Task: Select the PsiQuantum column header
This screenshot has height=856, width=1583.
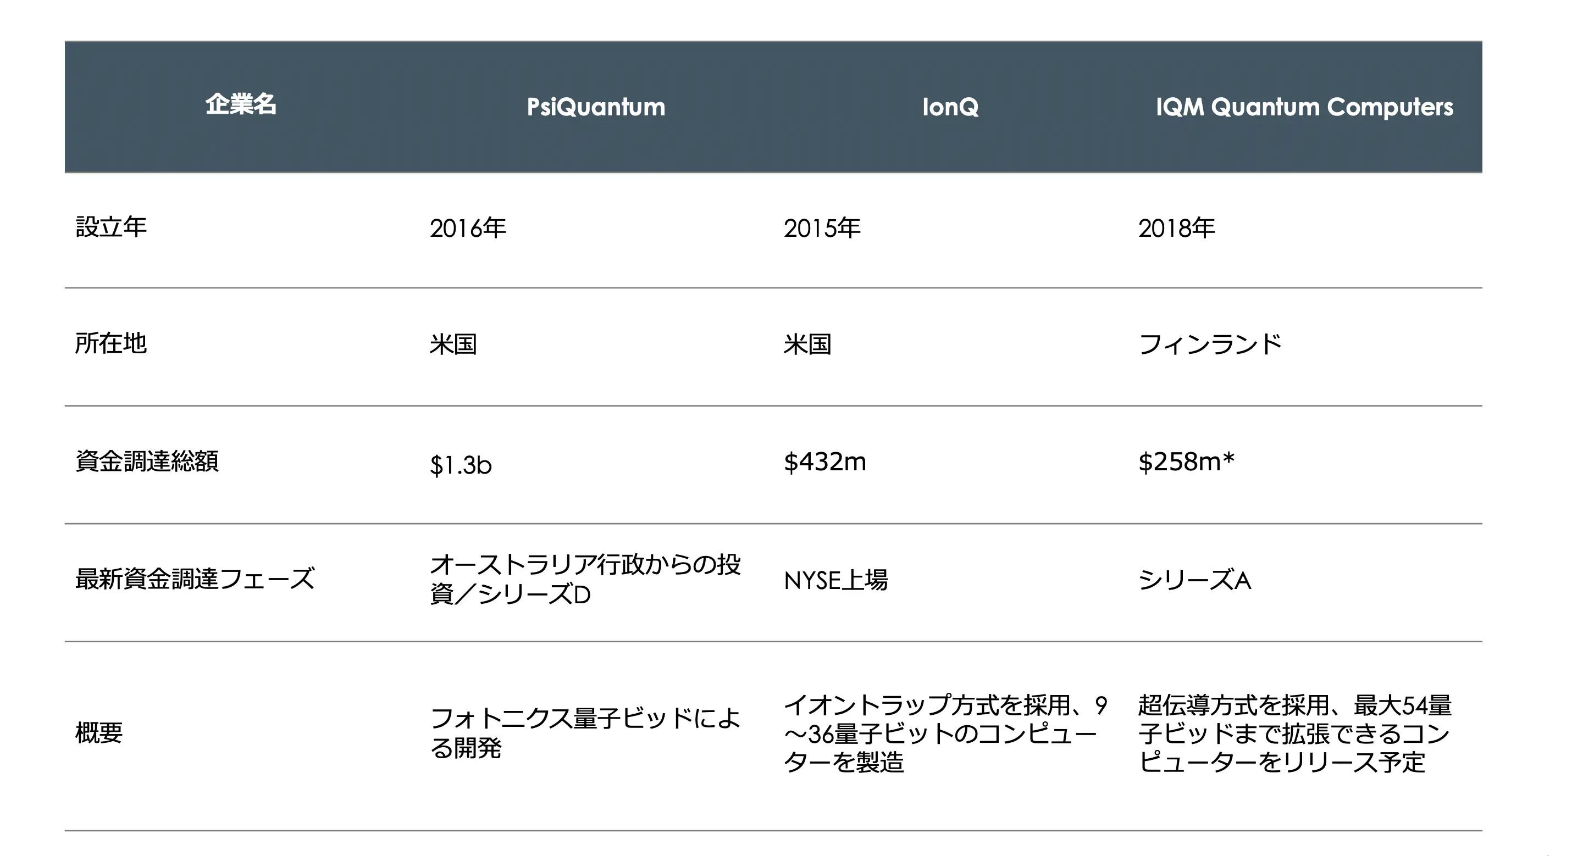Action: click(595, 107)
